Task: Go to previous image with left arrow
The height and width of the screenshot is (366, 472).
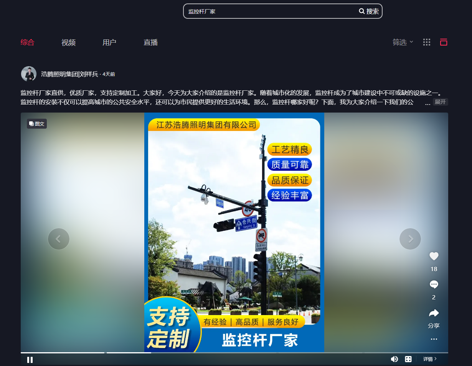Action: (59, 239)
